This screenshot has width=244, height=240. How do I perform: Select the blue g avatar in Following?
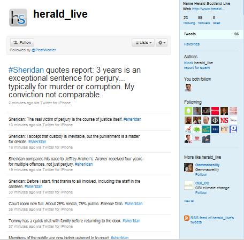point(233,129)
